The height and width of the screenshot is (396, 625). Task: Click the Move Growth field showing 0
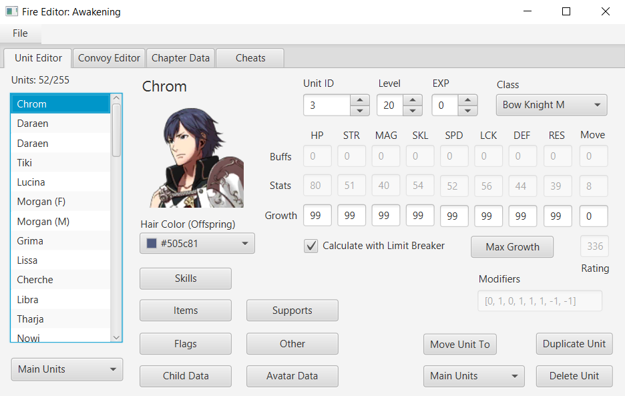pos(594,216)
